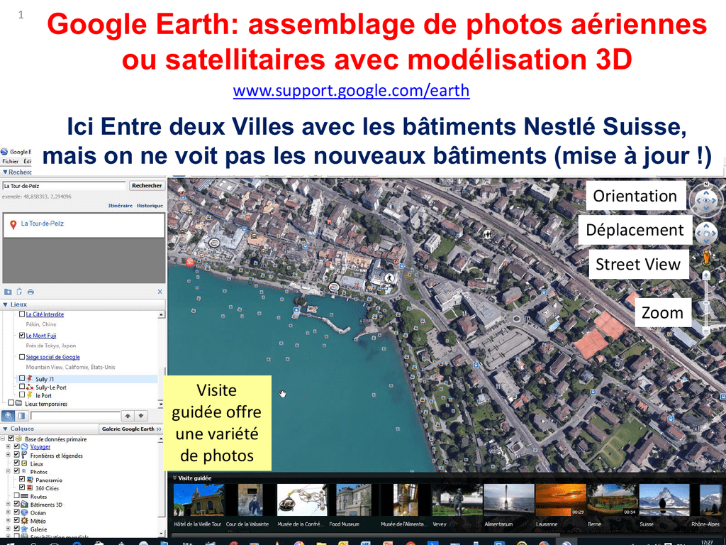Check the Lieux temporaires folder checkbox

coord(11,403)
